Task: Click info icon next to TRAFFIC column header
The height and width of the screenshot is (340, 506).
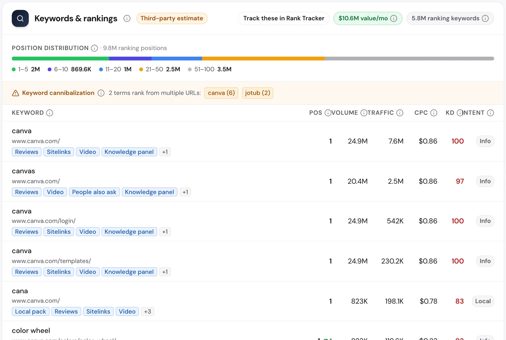Action: click(400, 113)
